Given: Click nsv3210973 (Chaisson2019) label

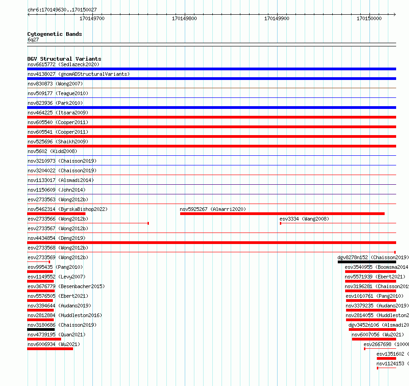Looking at the screenshot, I should click(x=62, y=161).
